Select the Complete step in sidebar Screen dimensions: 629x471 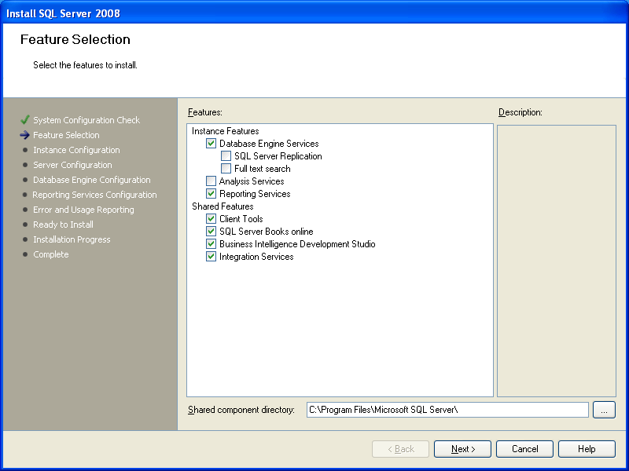pos(50,254)
